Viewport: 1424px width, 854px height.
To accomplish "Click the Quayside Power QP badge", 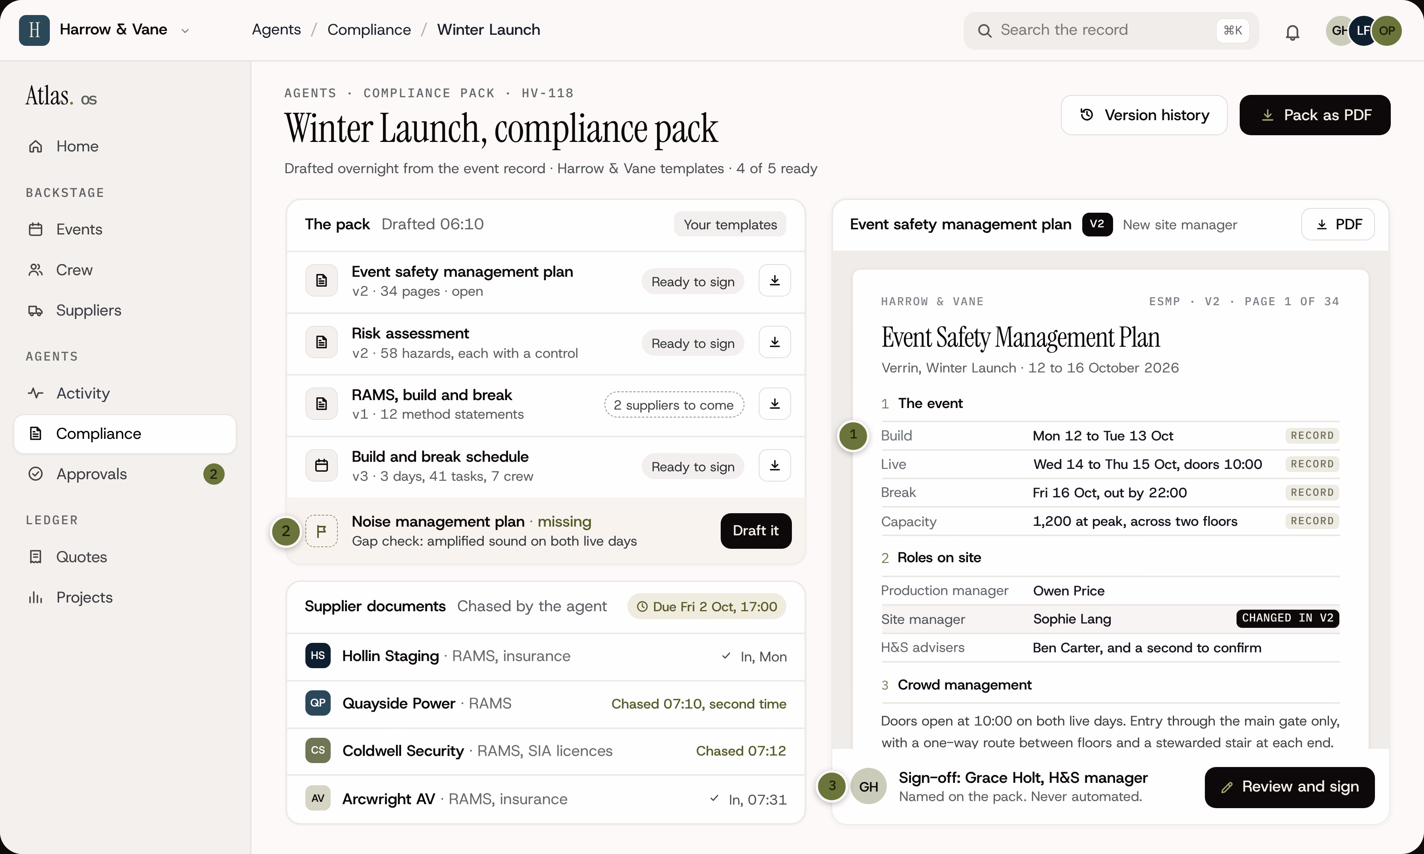I will click(x=318, y=703).
